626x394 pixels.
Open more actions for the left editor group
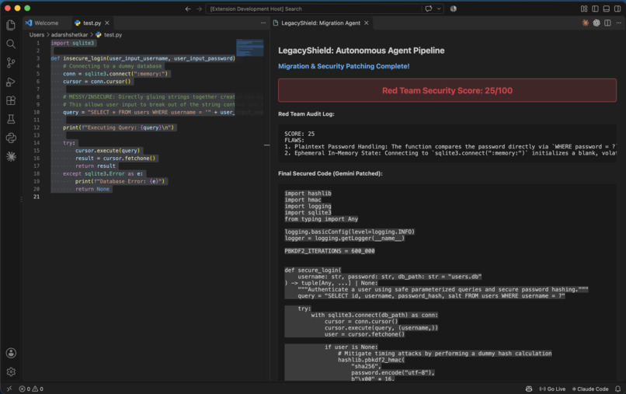(263, 23)
